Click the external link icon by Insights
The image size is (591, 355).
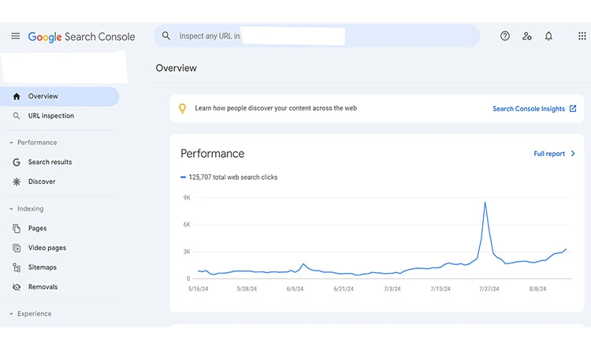point(573,109)
